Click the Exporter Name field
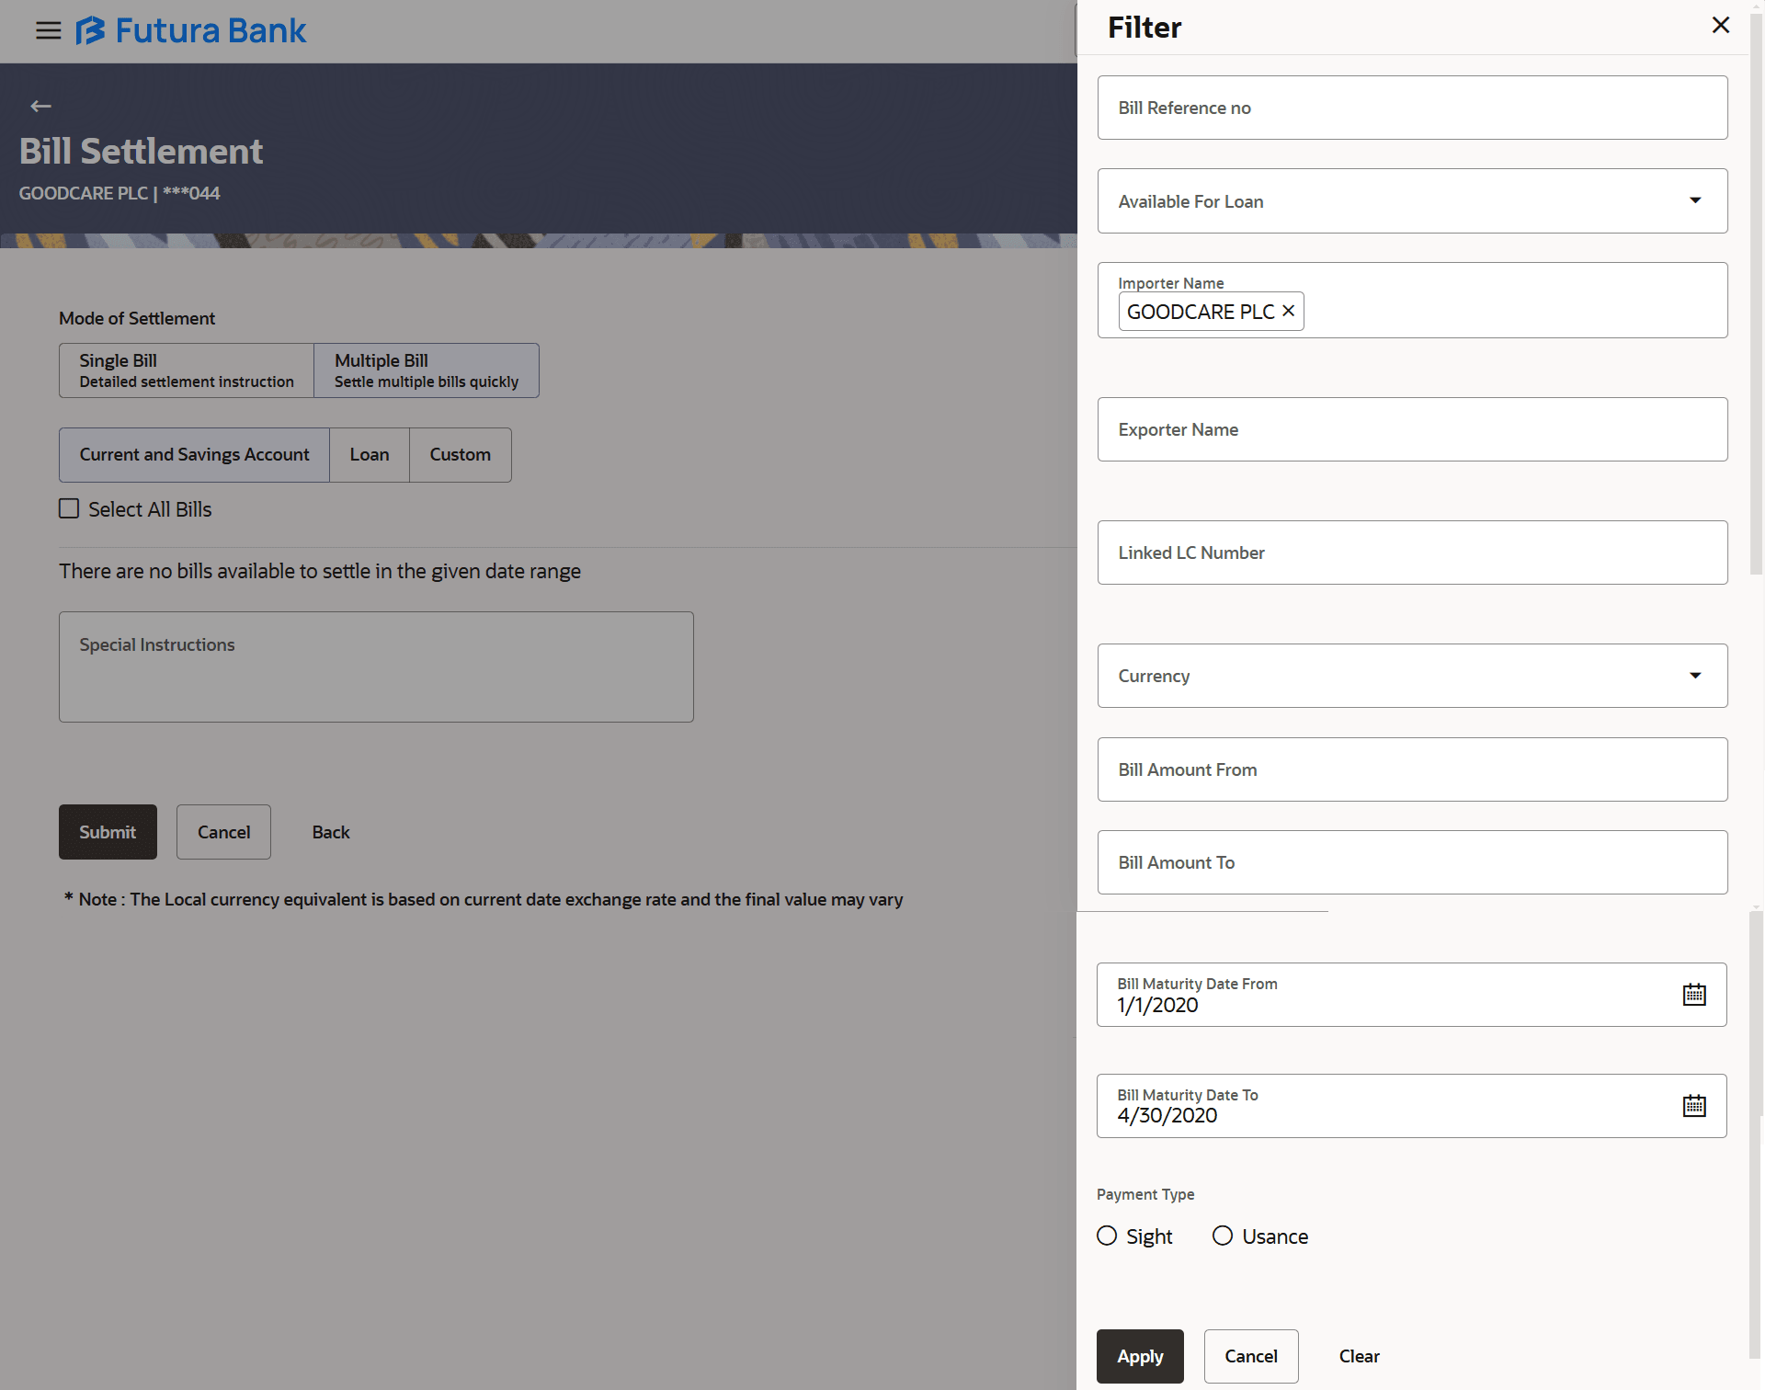Screen dimensions: 1765x1390 click(x=1412, y=429)
